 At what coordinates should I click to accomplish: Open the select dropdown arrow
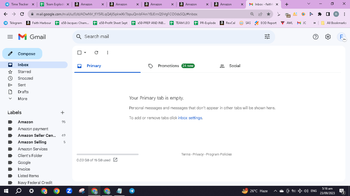click(x=85, y=53)
